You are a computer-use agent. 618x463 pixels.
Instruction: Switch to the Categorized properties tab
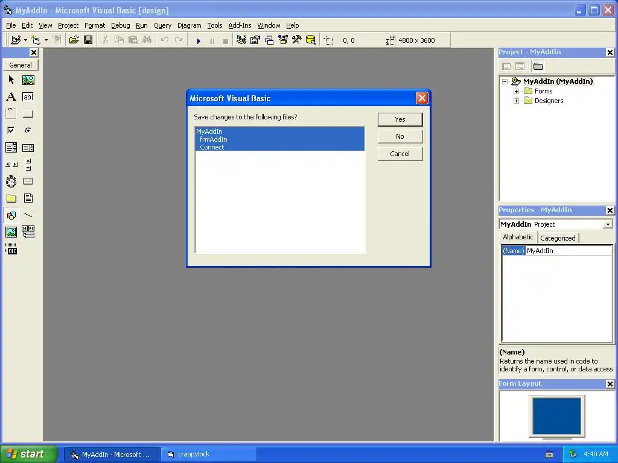pyautogui.click(x=558, y=238)
